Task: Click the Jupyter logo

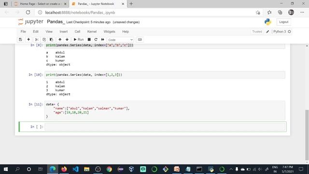Action: [x=30, y=22]
